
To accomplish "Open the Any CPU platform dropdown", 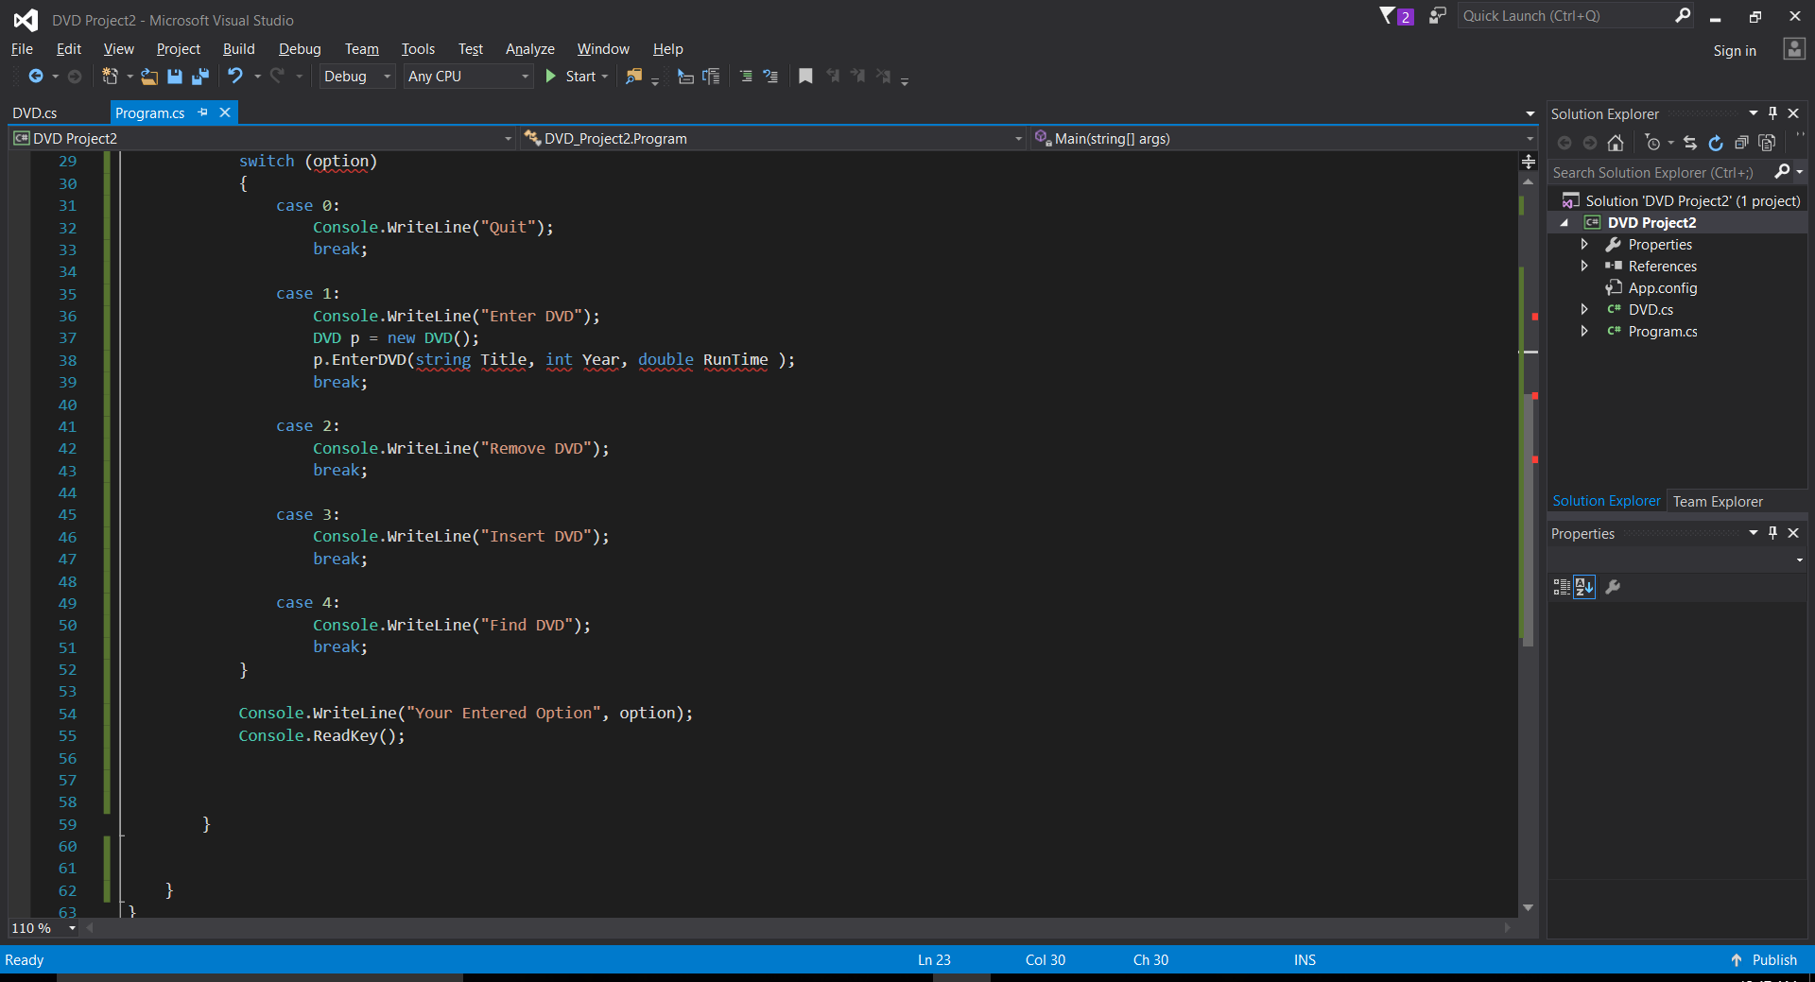I will (525, 77).
